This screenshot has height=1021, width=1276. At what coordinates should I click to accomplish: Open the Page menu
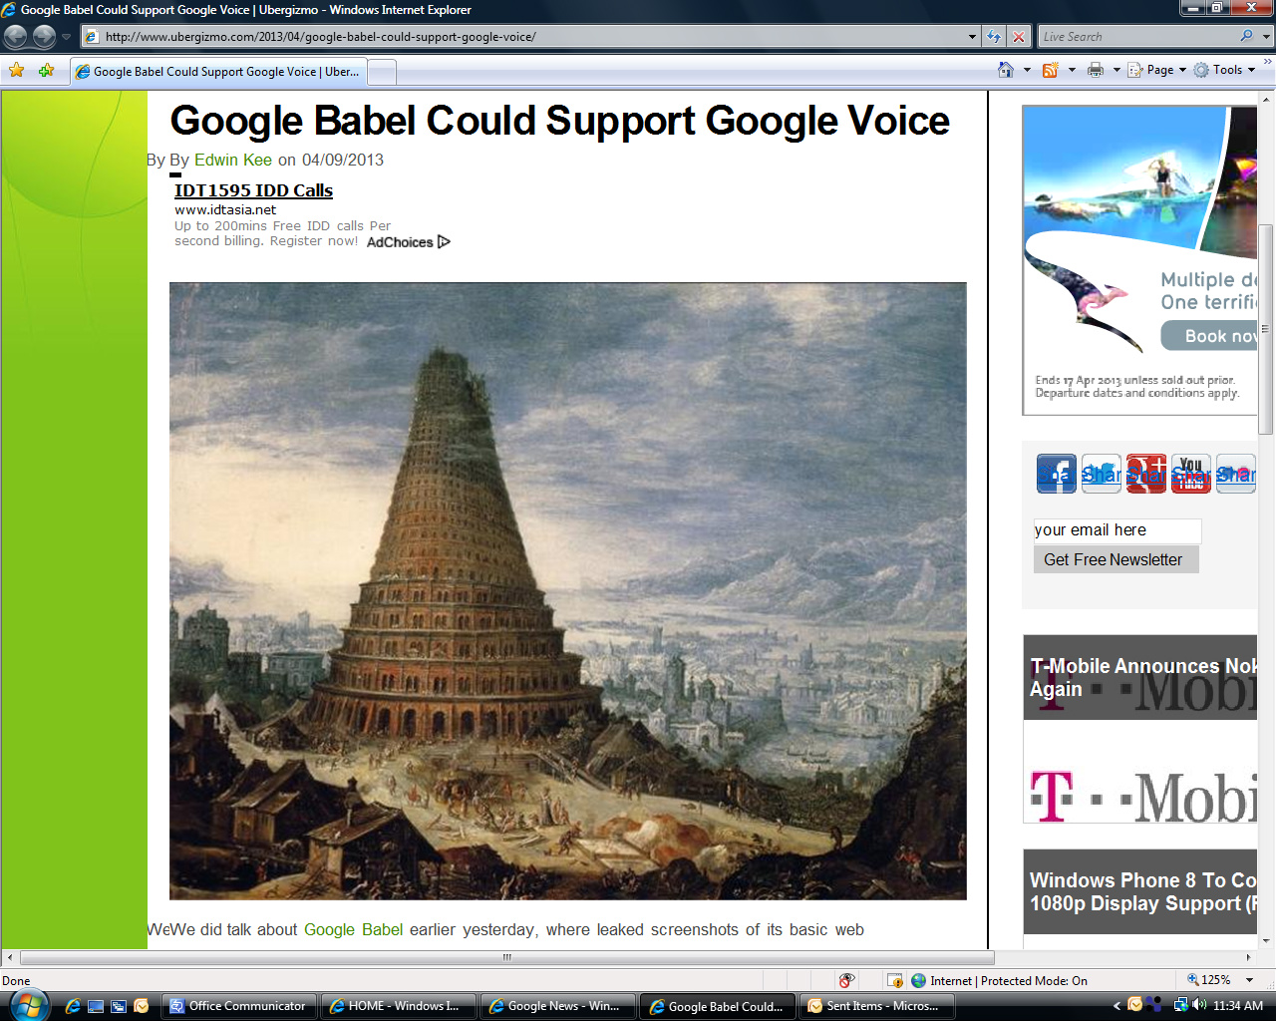click(x=1157, y=70)
